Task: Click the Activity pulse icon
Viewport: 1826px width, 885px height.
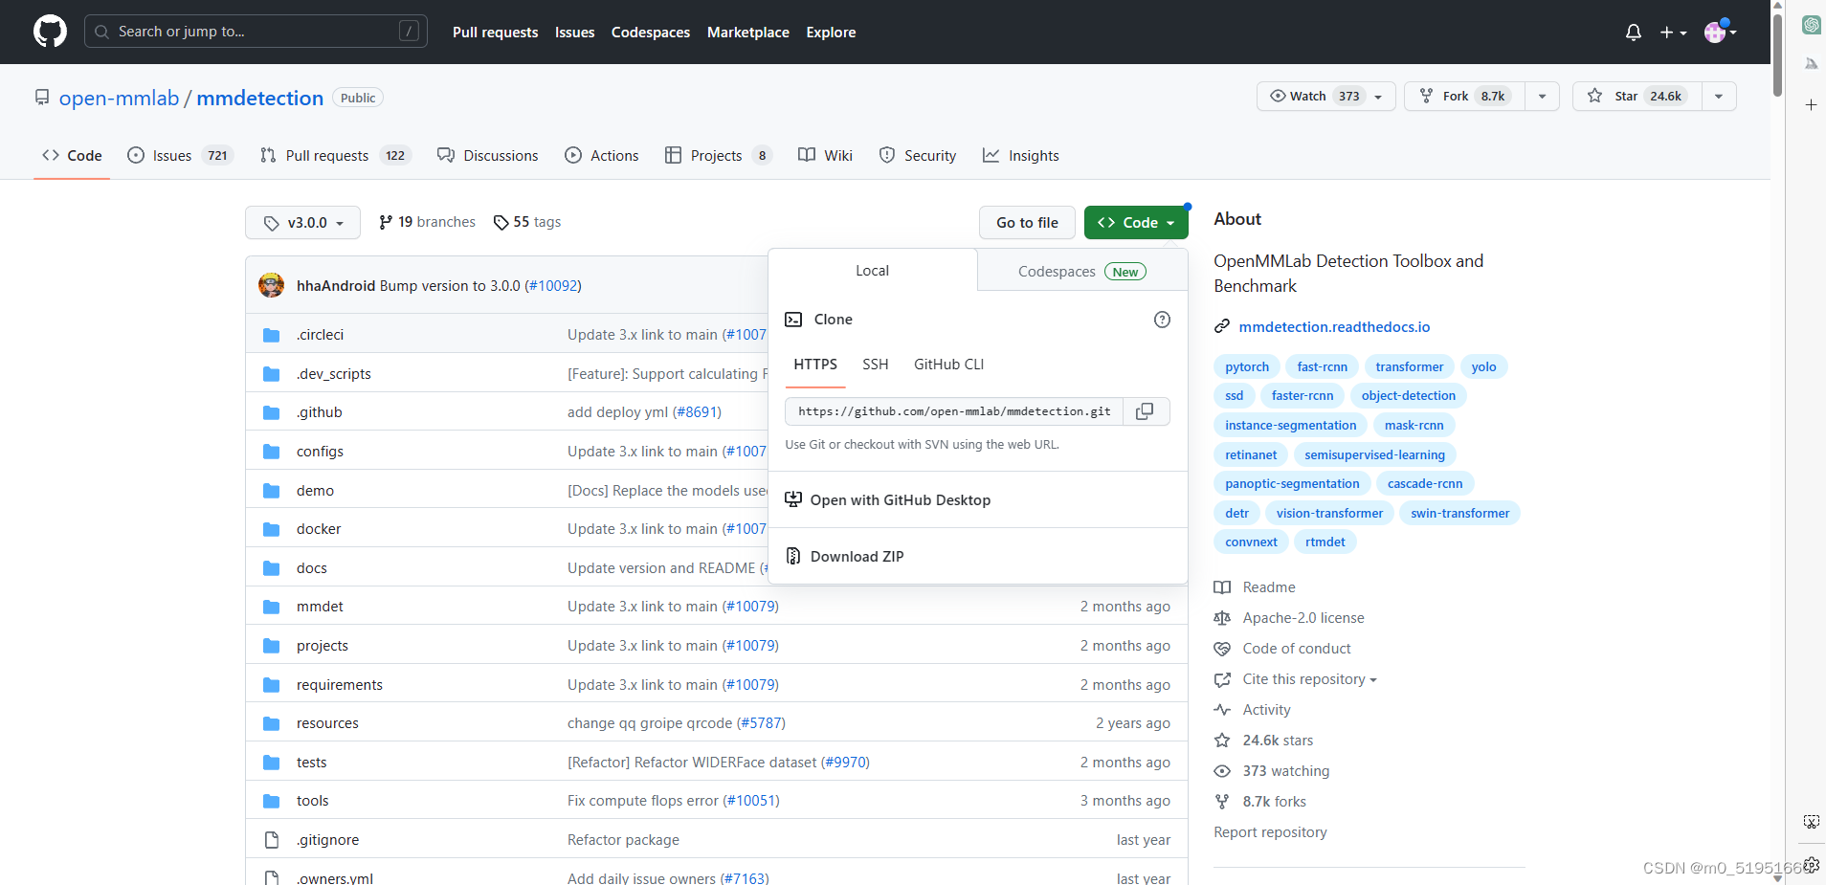Action: coord(1222,710)
